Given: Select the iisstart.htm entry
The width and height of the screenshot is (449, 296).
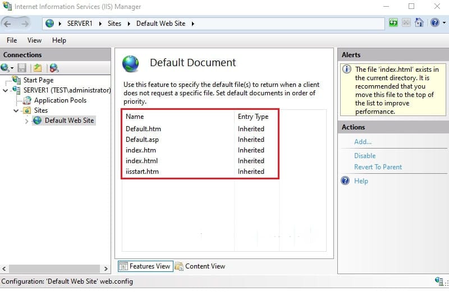Looking at the screenshot, I should click(x=142, y=172).
